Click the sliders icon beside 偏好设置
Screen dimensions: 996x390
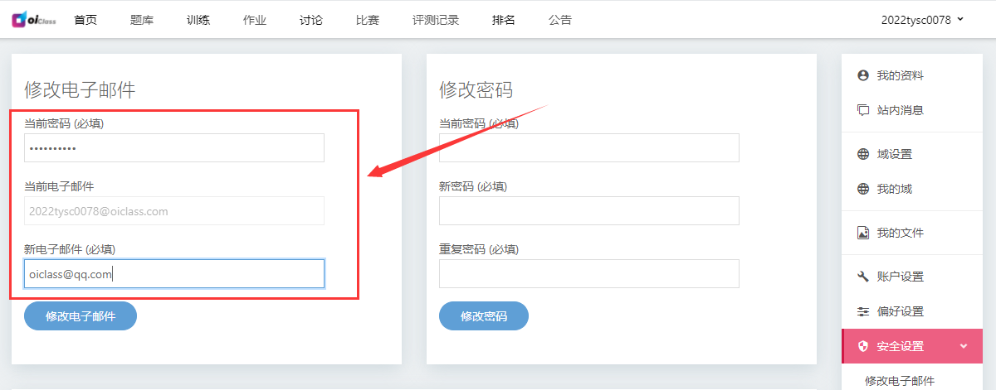pyautogui.click(x=862, y=311)
